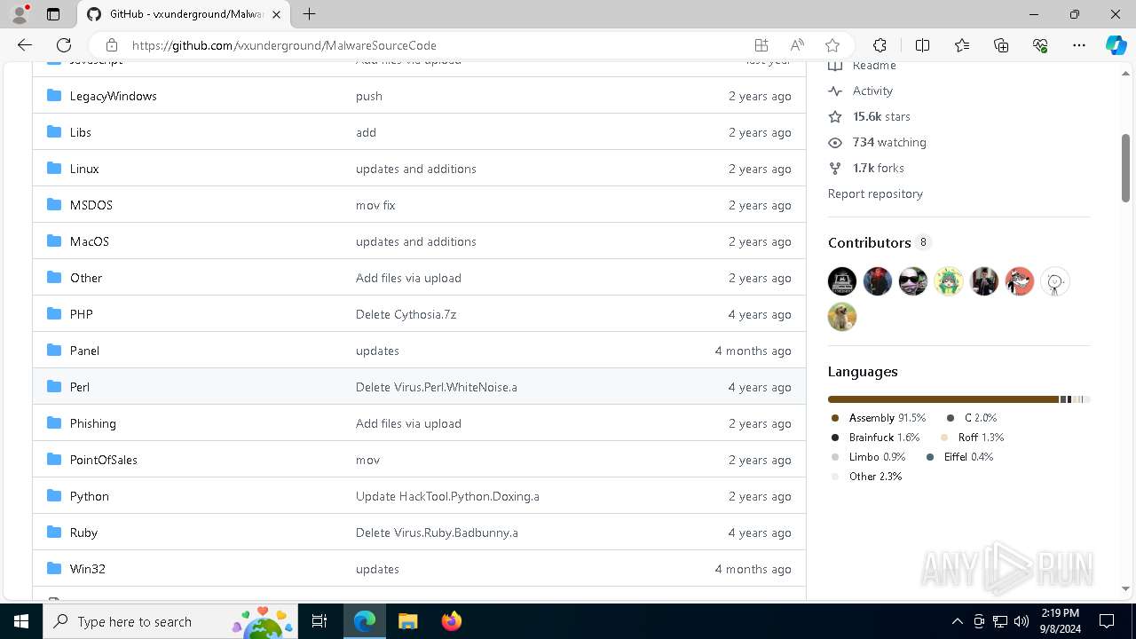Click the dog photo contributor avatar
Image resolution: width=1136 pixels, height=639 pixels.
pyautogui.click(x=842, y=317)
